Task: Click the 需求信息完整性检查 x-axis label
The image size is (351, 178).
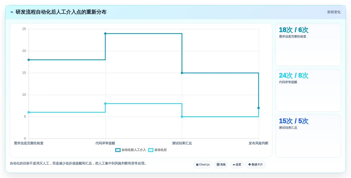Action: 29,143
